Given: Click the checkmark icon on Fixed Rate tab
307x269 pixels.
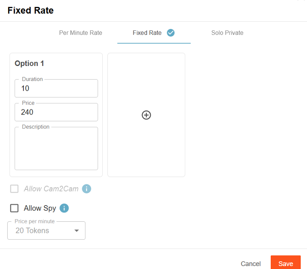Looking at the screenshot, I should pyautogui.click(x=171, y=33).
